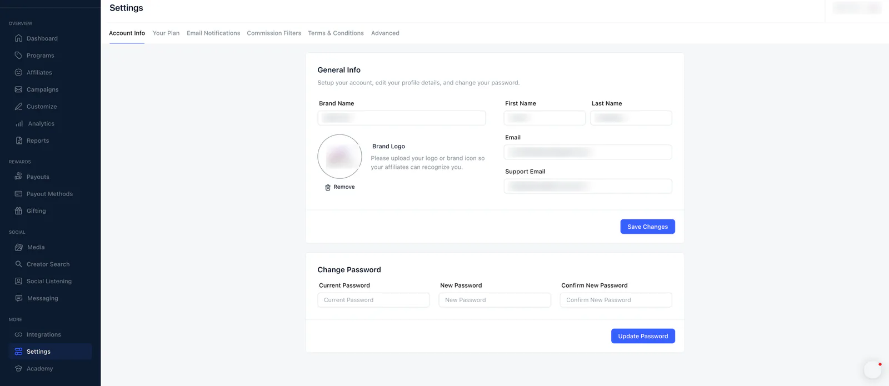The image size is (889, 386).
Task: Click the Support Email field
Action: pyautogui.click(x=588, y=186)
